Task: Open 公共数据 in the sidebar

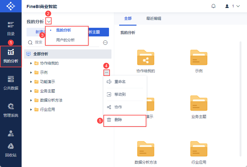Action: tap(11, 83)
